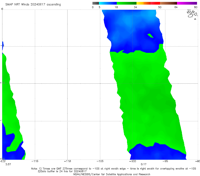Click the note line 'Times are GMT'
Screen dimensions: 200x176
[x=52, y=169]
